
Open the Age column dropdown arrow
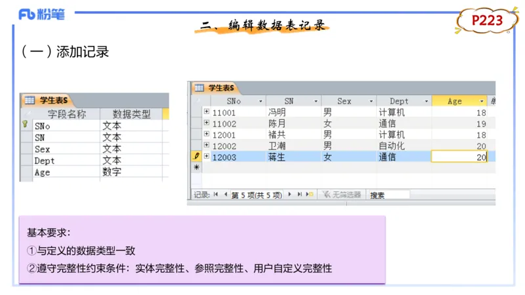pyautogui.click(x=482, y=101)
